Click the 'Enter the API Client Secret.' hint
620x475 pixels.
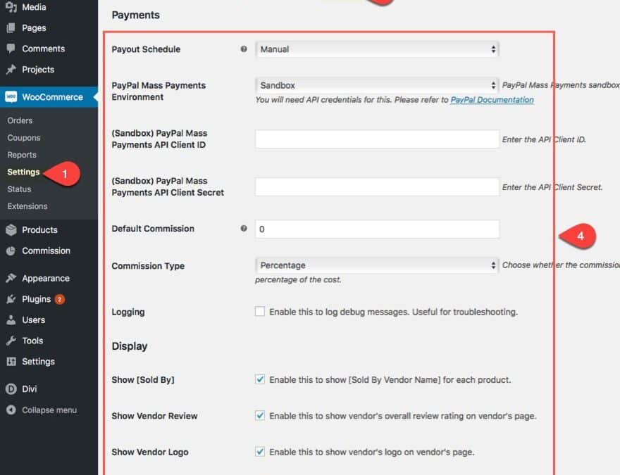pos(552,187)
